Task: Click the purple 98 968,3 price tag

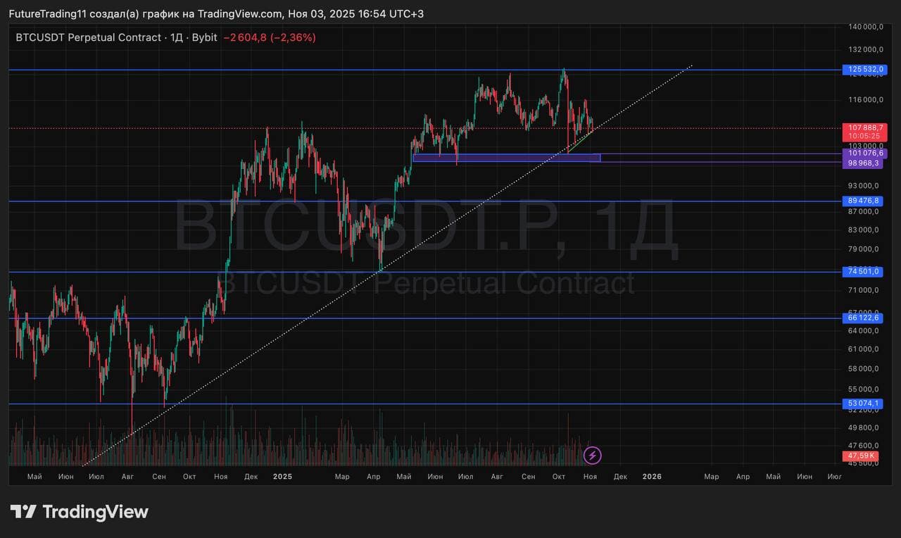Action: click(863, 163)
